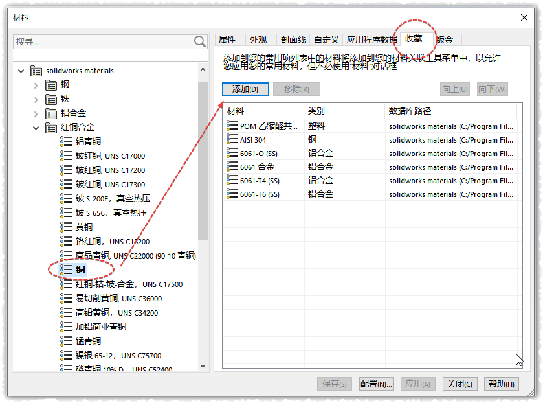The width and height of the screenshot is (543, 403).
Task: Collapse the solidworks materials tree root
Action: point(21,71)
